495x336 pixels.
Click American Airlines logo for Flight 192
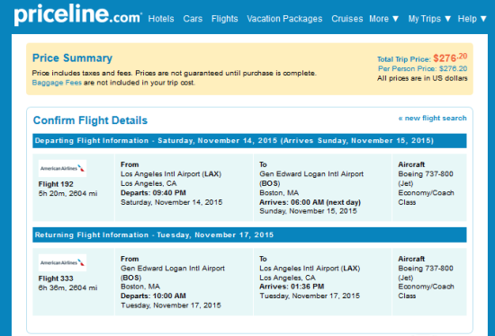(62, 168)
